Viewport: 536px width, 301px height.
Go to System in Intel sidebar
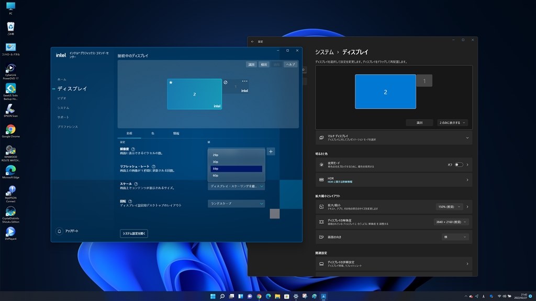click(x=63, y=108)
